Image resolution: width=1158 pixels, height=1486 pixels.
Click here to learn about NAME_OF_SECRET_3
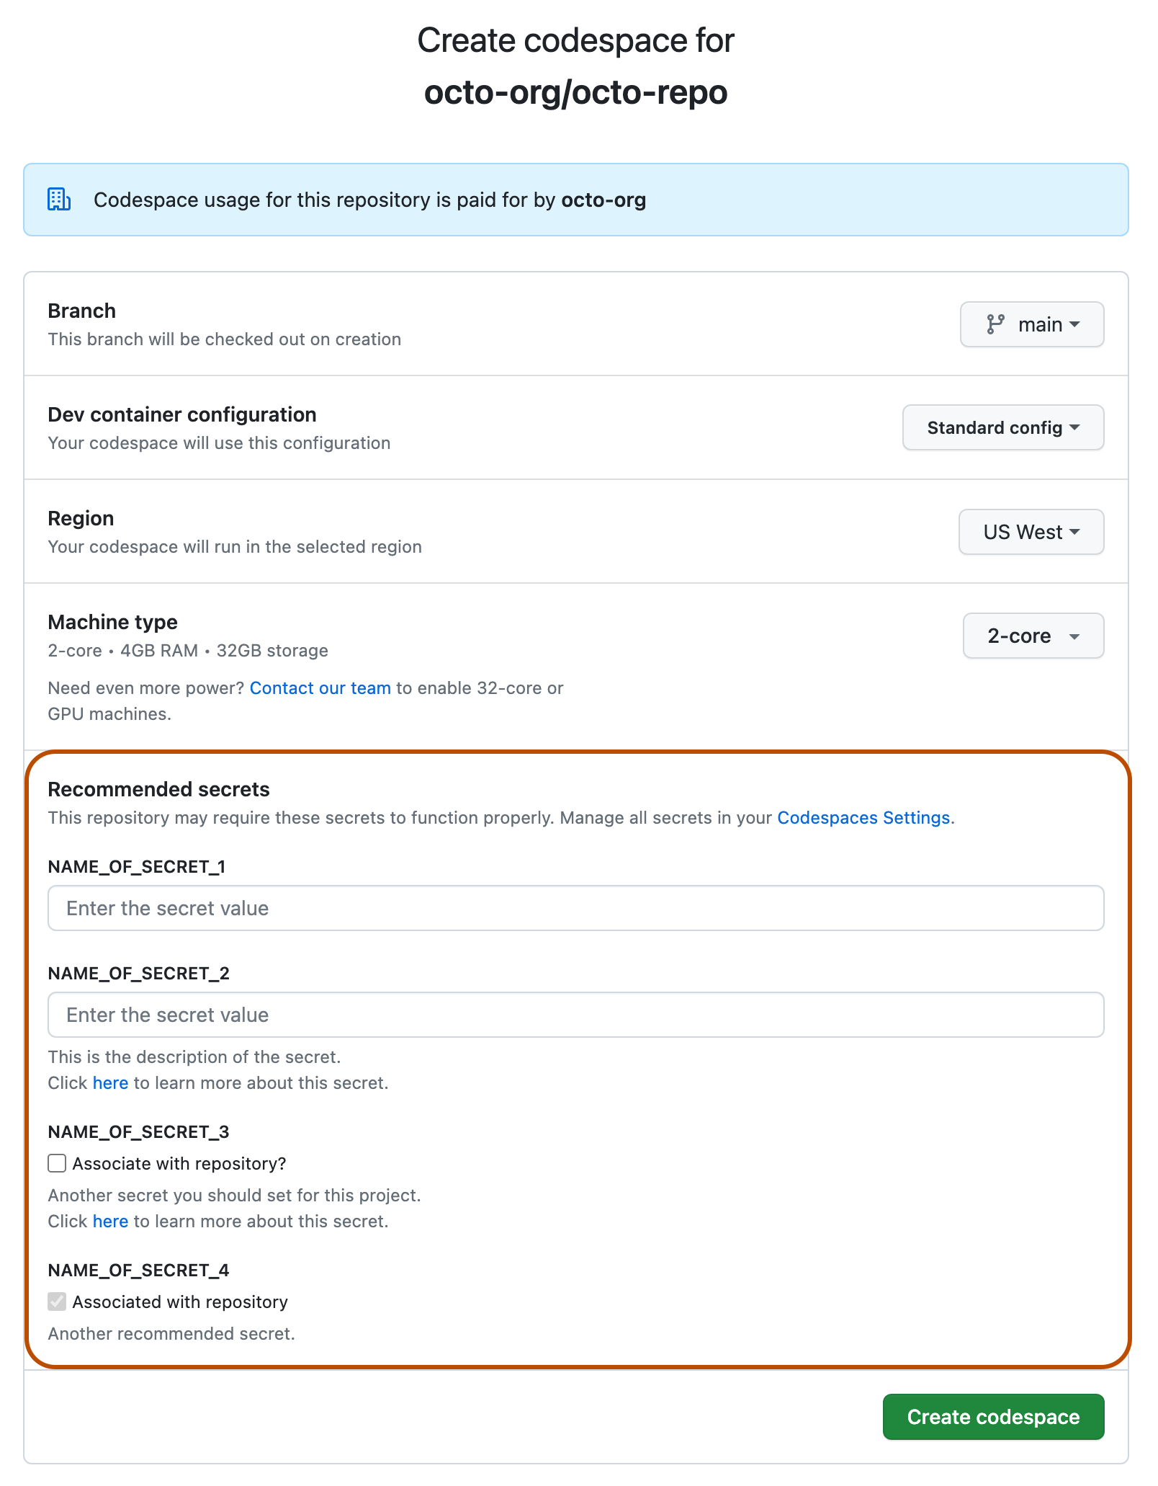tap(109, 1221)
